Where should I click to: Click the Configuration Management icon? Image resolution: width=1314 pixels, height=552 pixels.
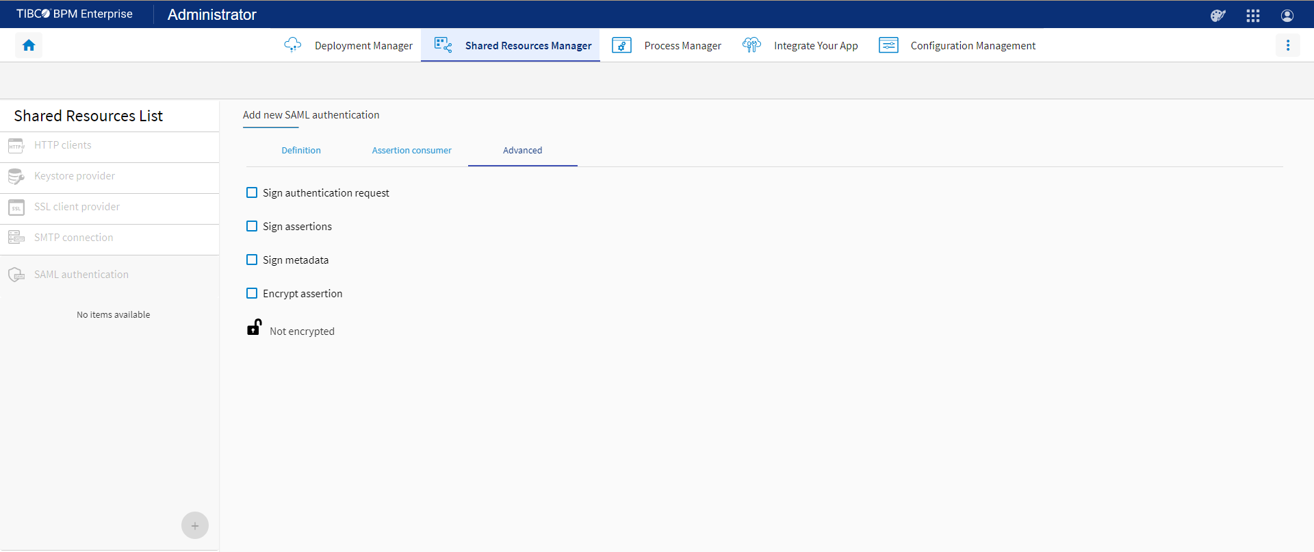pyautogui.click(x=888, y=45)
